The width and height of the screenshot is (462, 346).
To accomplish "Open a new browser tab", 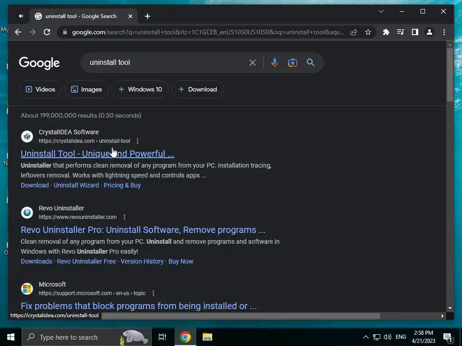I will tap(148, 16).
